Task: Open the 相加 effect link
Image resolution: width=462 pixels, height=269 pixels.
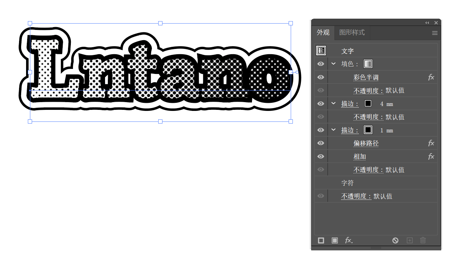Action: (x=360, y=157)
